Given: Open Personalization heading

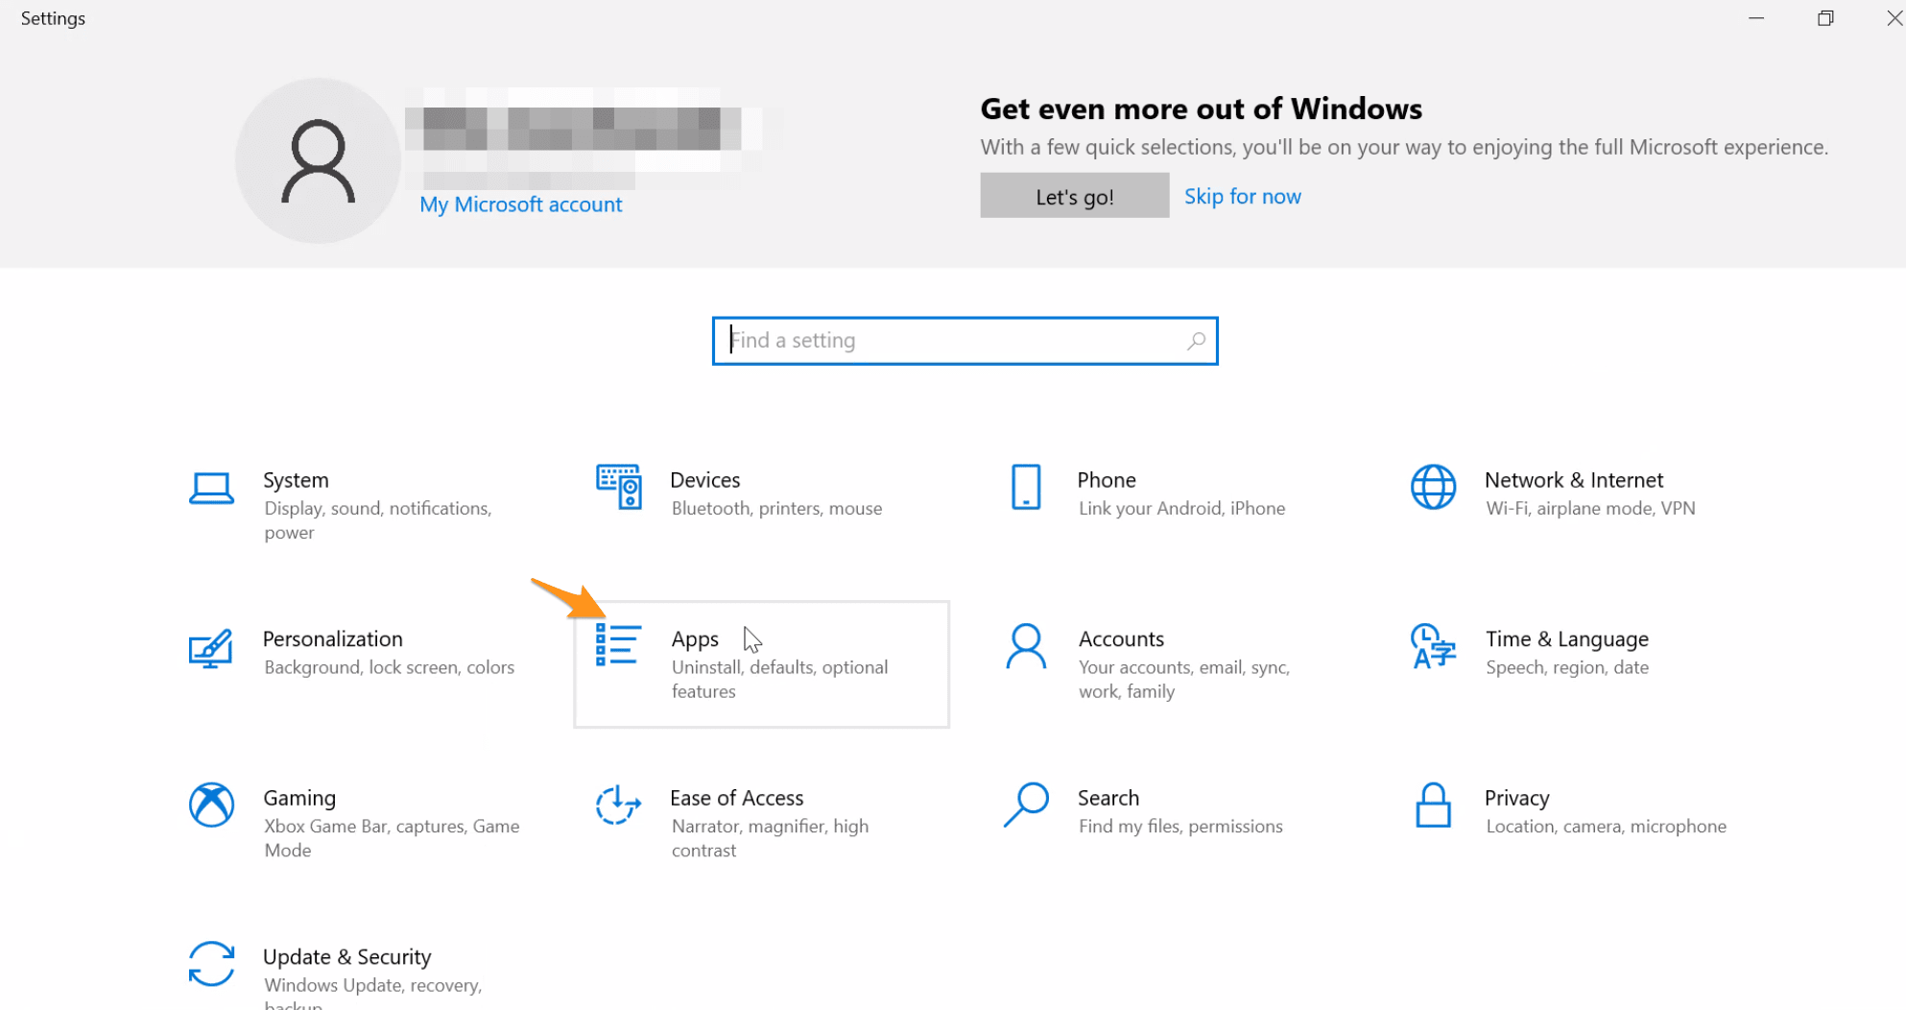Looking at the screenshot, I should (x=332, y=639).
